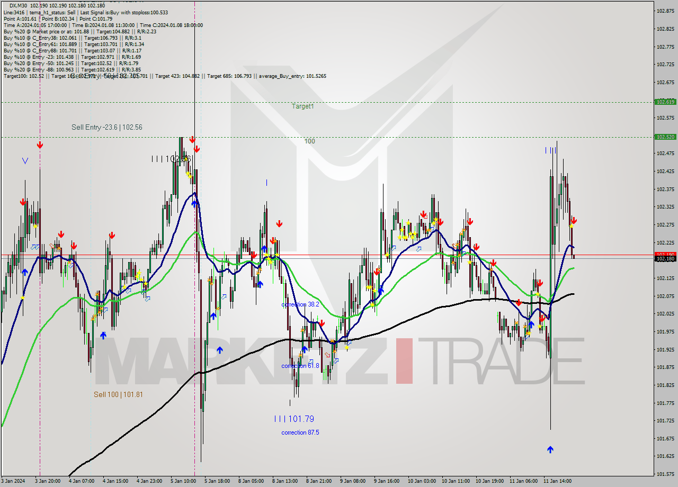678x487 pixels.
Task: Click the 102.825 price axis label
Action: 665,29
